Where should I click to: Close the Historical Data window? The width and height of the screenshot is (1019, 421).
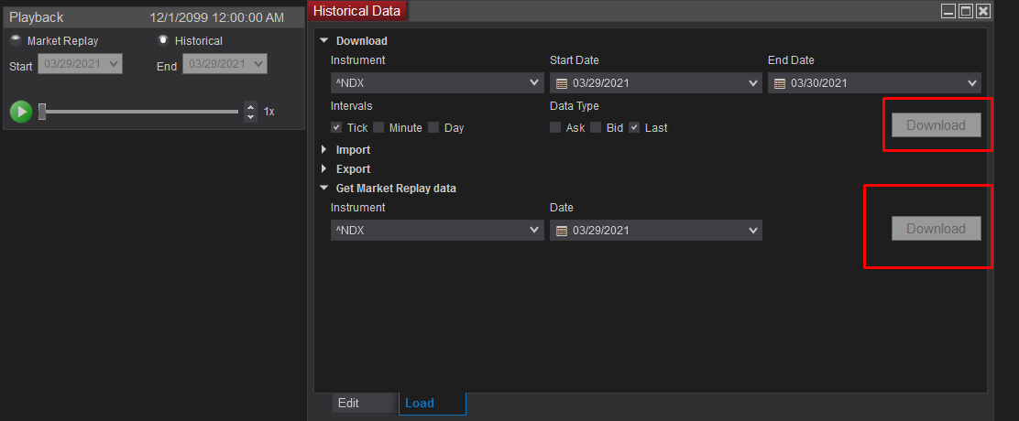[x=982, y=11]
